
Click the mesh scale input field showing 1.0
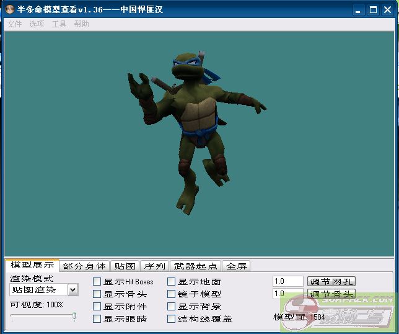tap(287, 282)
